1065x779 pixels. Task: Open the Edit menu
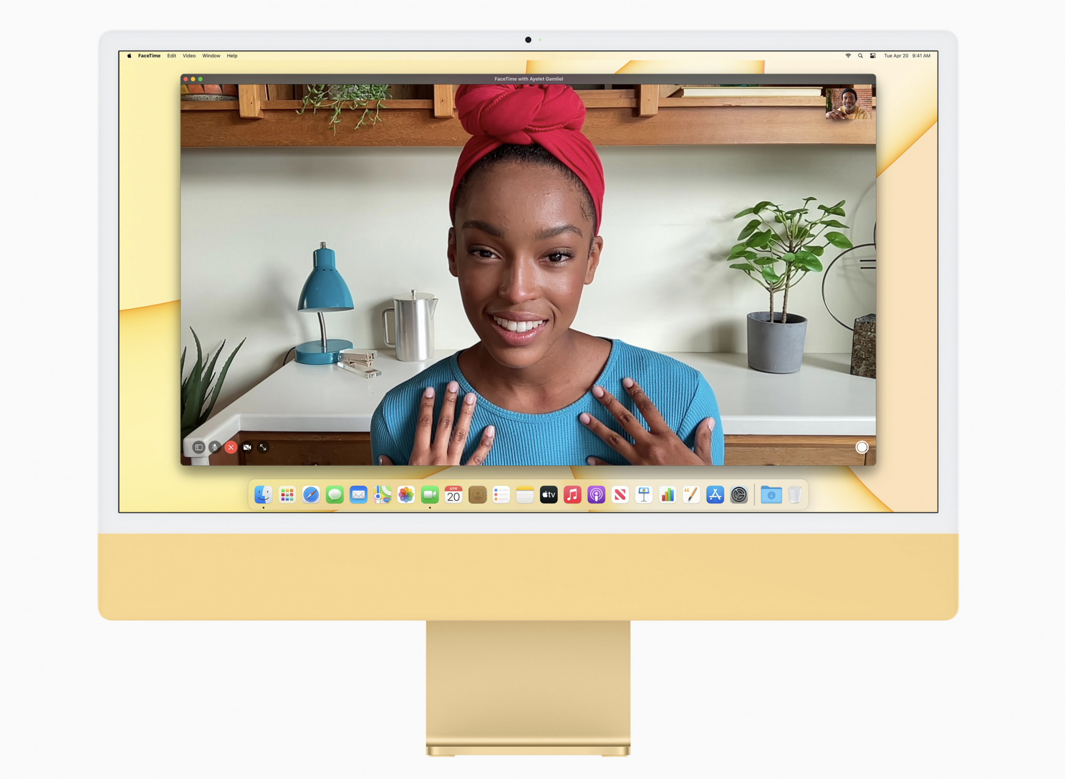click(x=171, y=55)
